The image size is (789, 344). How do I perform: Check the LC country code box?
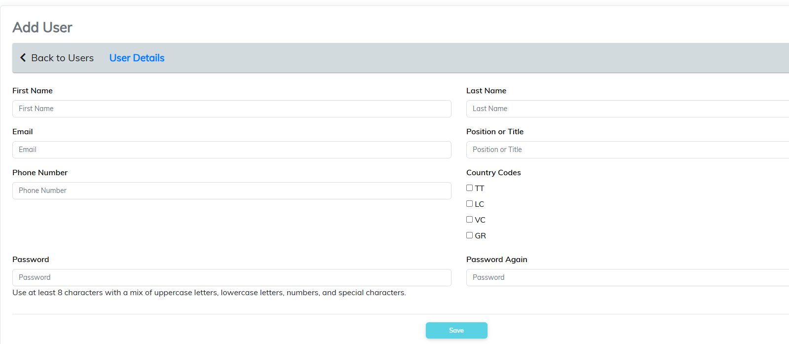[x=469, y=204]
